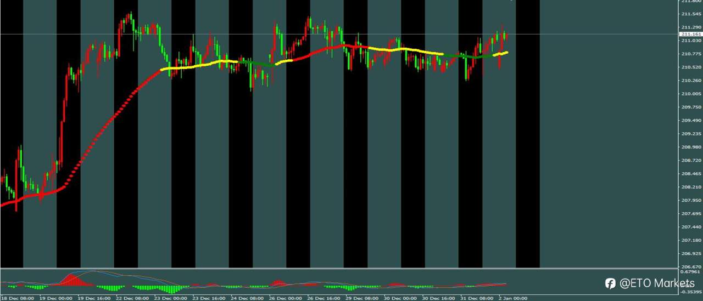Click the 207.440 price axis label
The height and width of the screenshot is (301, 703).
pyautogui.click(x=691, y=227)
